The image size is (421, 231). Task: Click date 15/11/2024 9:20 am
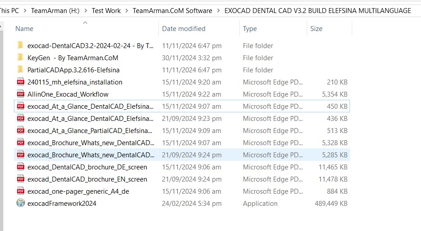click(x=192, y=82)
